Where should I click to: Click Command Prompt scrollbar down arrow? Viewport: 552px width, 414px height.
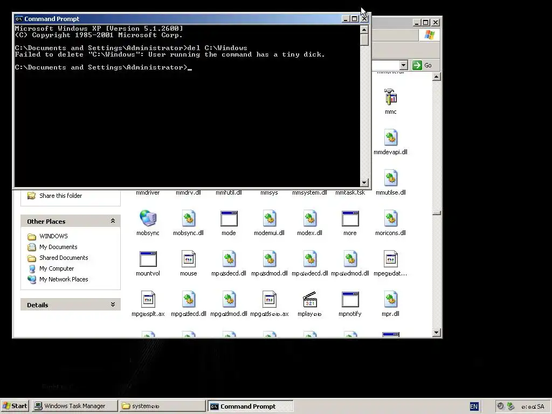[364, 182]
